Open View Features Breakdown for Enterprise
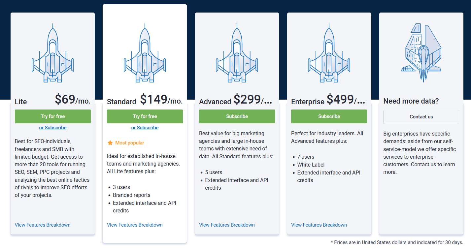The width and height of the screenshot is (471, 251). tap(319, 225)
